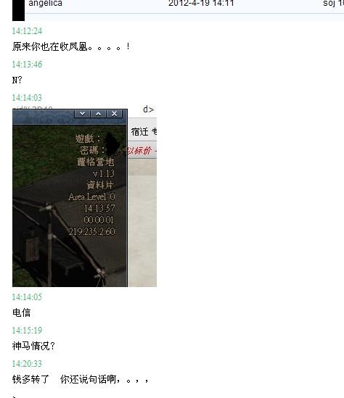Open the embedded game screenshot image
Image resolution: width=344 pixels, height=398 pixels.
[x=84, y=198]
